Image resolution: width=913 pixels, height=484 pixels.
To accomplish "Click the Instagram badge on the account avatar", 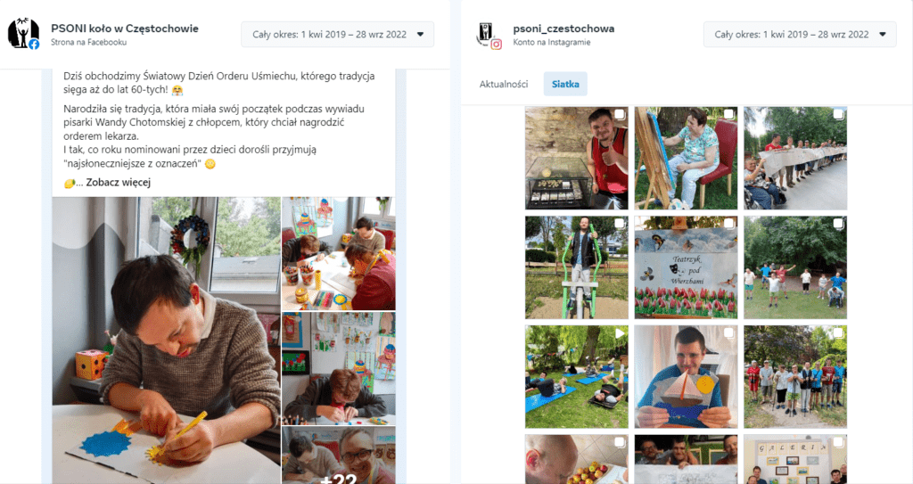I will [496, 45].
